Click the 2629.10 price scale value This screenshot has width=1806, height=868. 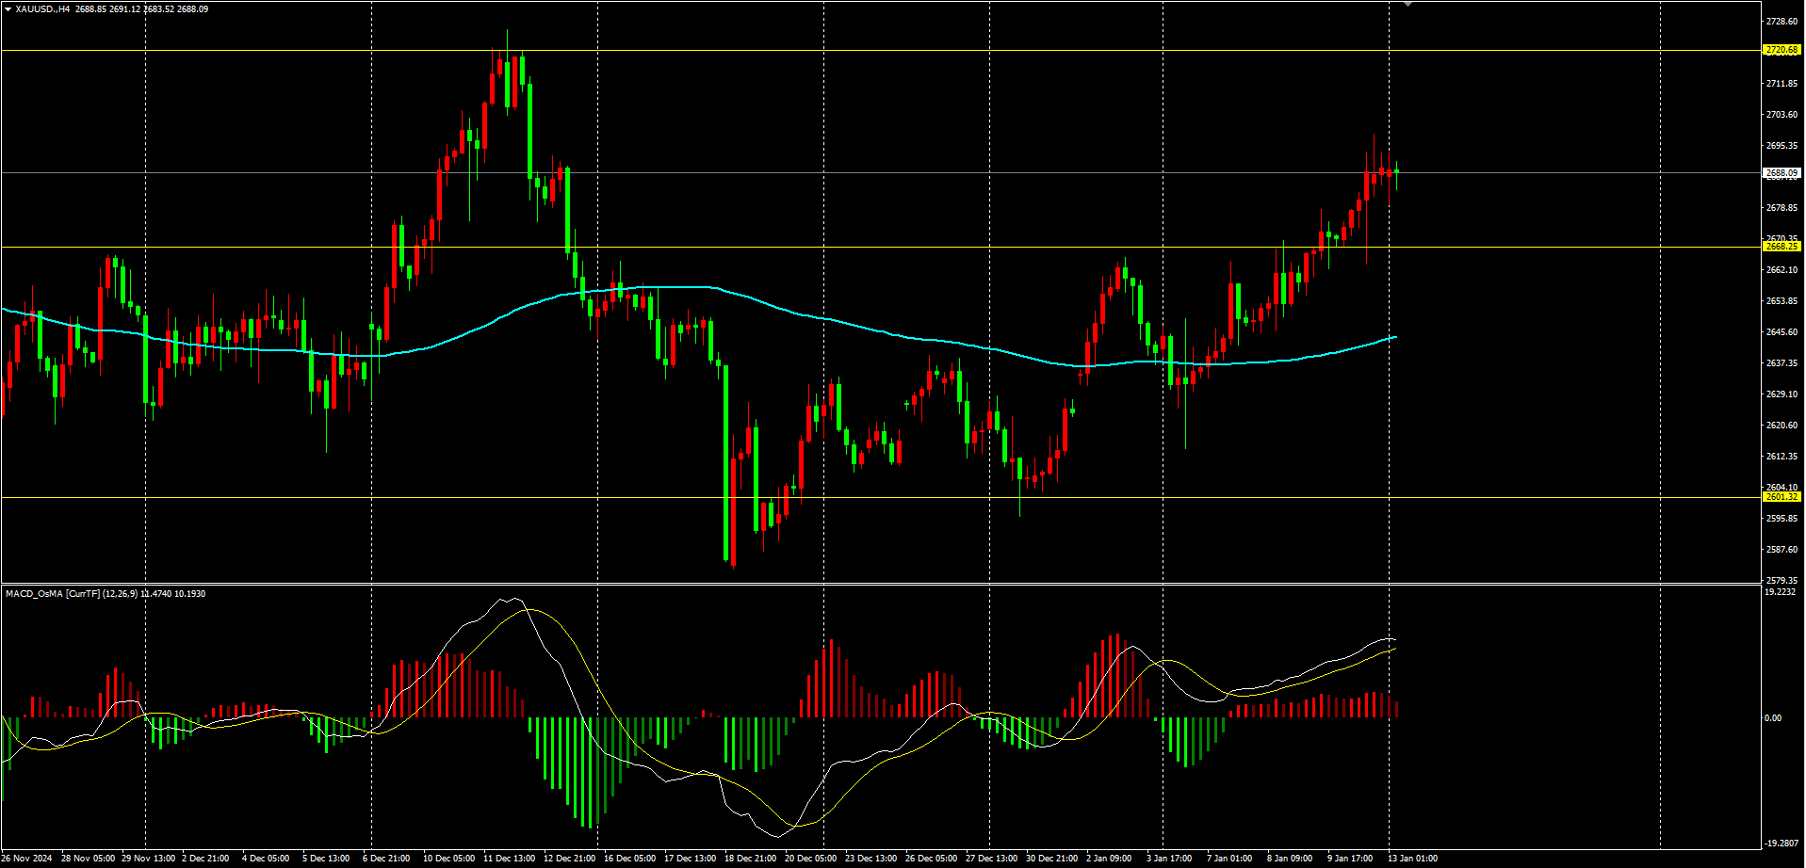tap(1782, 394)
